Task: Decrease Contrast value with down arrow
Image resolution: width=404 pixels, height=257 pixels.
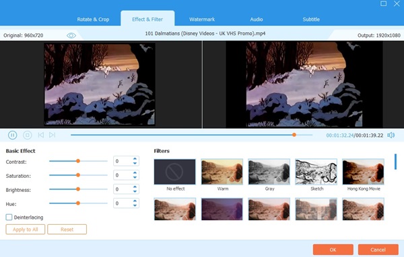Action: (x=135, y=163)
